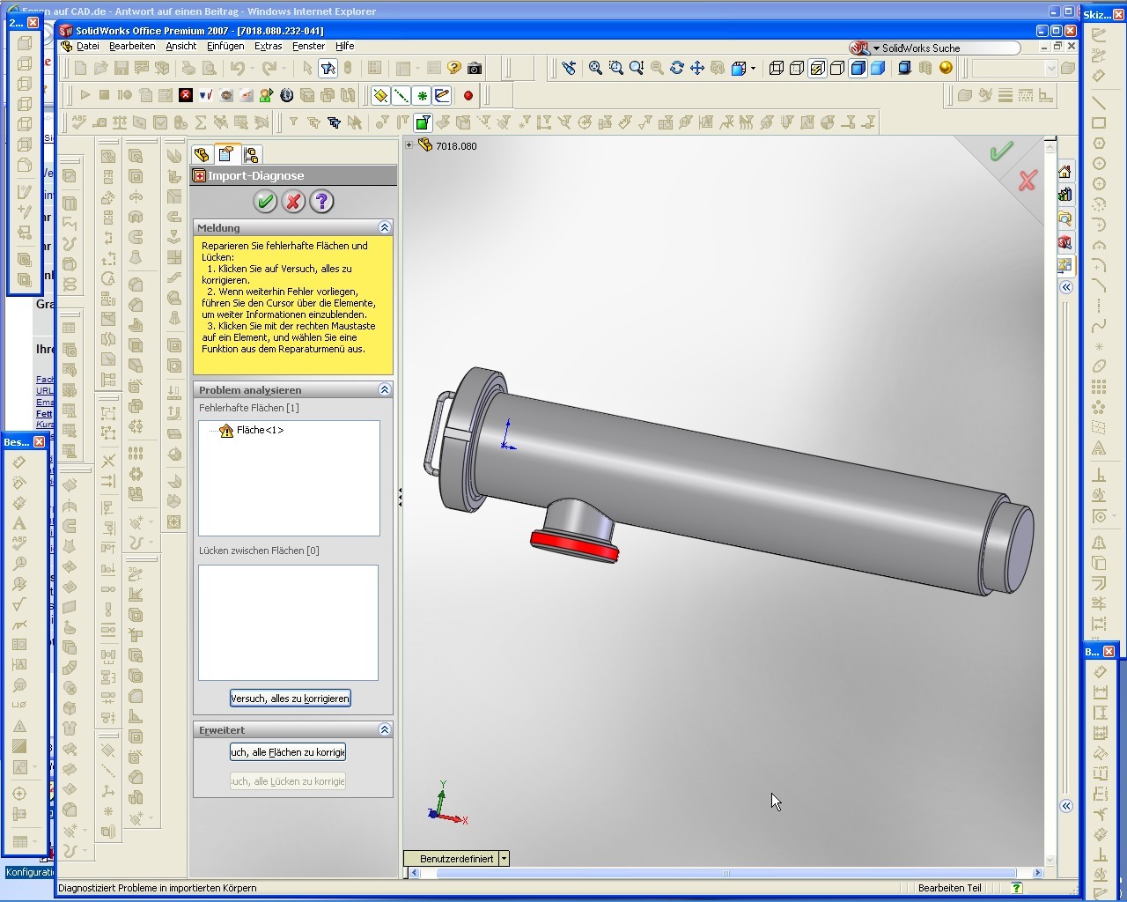Confirm Import-Diagnose with green checkmark
1127x902 pixels.
pos(265,202)
